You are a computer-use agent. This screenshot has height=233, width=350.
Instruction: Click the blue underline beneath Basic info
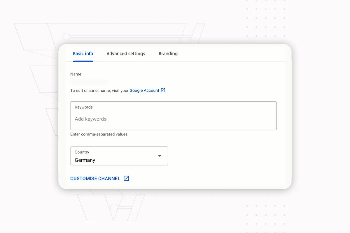[83, 61]
